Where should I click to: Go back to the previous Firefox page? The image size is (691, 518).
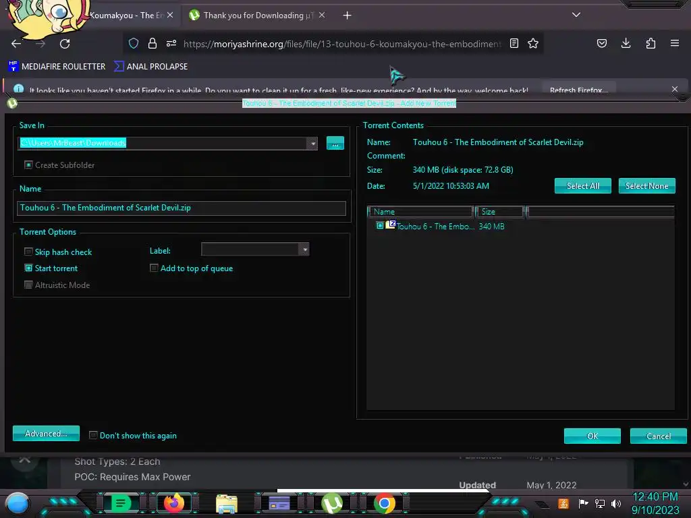[16, 44]
